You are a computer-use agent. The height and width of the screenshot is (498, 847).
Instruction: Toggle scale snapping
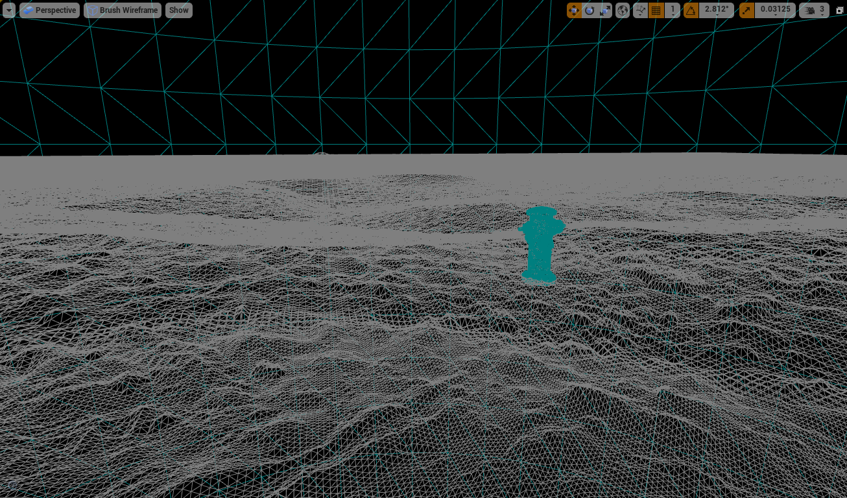[746, 10]
